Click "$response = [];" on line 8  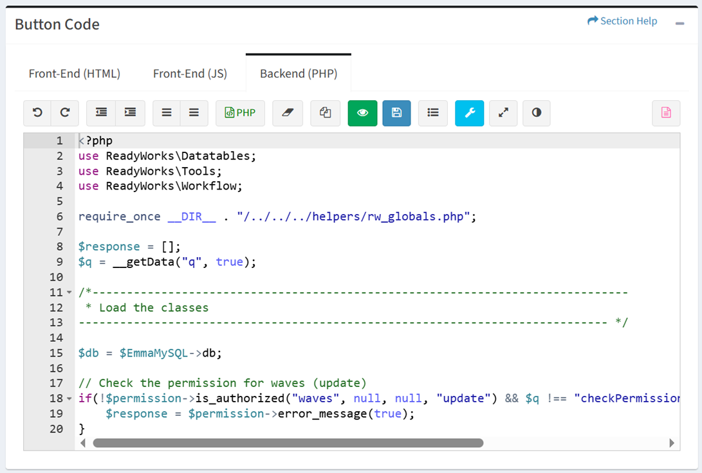[129, 247]
